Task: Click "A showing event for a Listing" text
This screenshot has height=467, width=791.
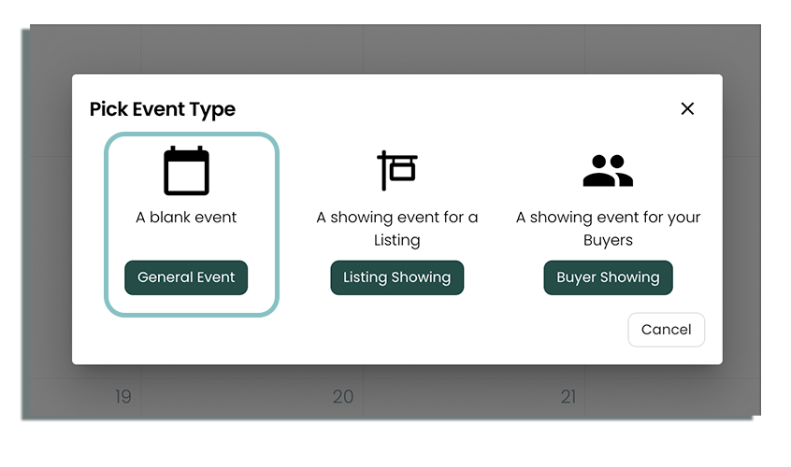Action: (396, 229)
